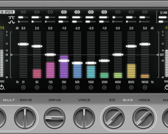Click the 62 Hz gain fader handle
168x134 pixels.
[x=37, y=46]
